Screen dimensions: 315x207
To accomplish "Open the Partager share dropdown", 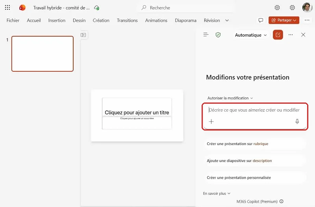I will [x=284, y=20].
